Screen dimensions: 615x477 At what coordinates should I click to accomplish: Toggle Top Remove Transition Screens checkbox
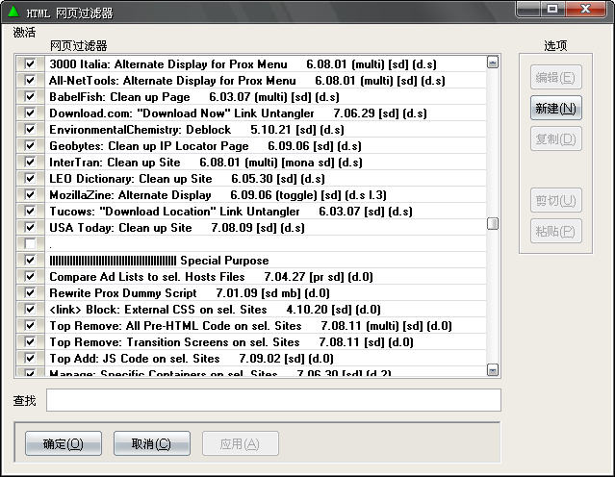click(x=30, y=341)
